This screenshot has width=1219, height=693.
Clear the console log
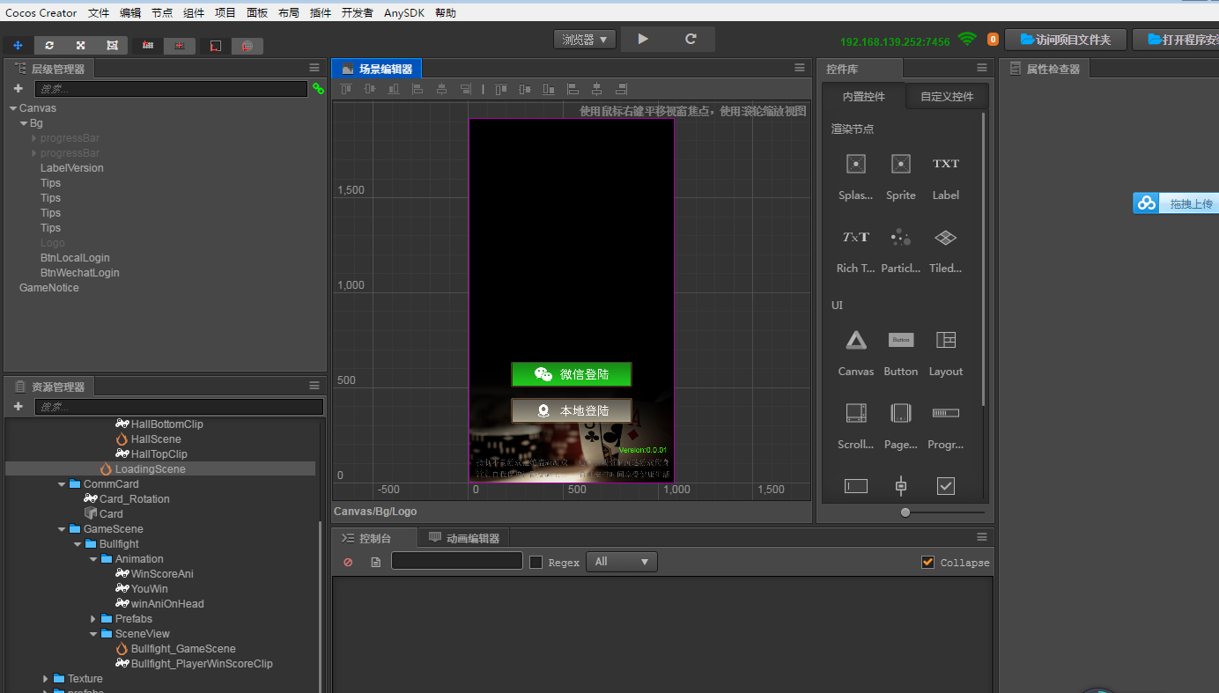[348, 562]
